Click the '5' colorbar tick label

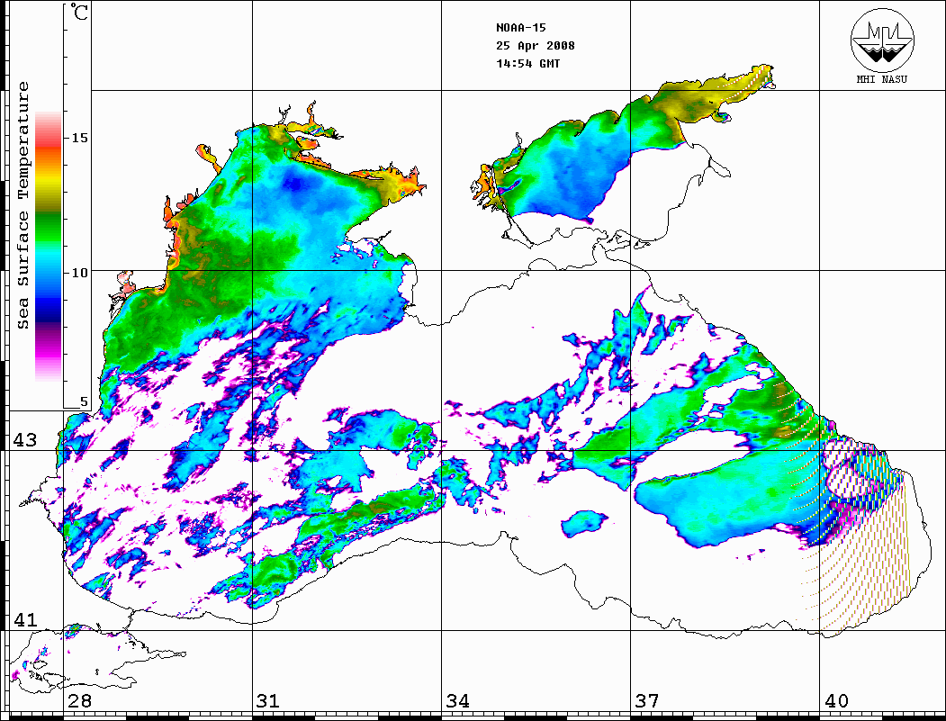84,401
